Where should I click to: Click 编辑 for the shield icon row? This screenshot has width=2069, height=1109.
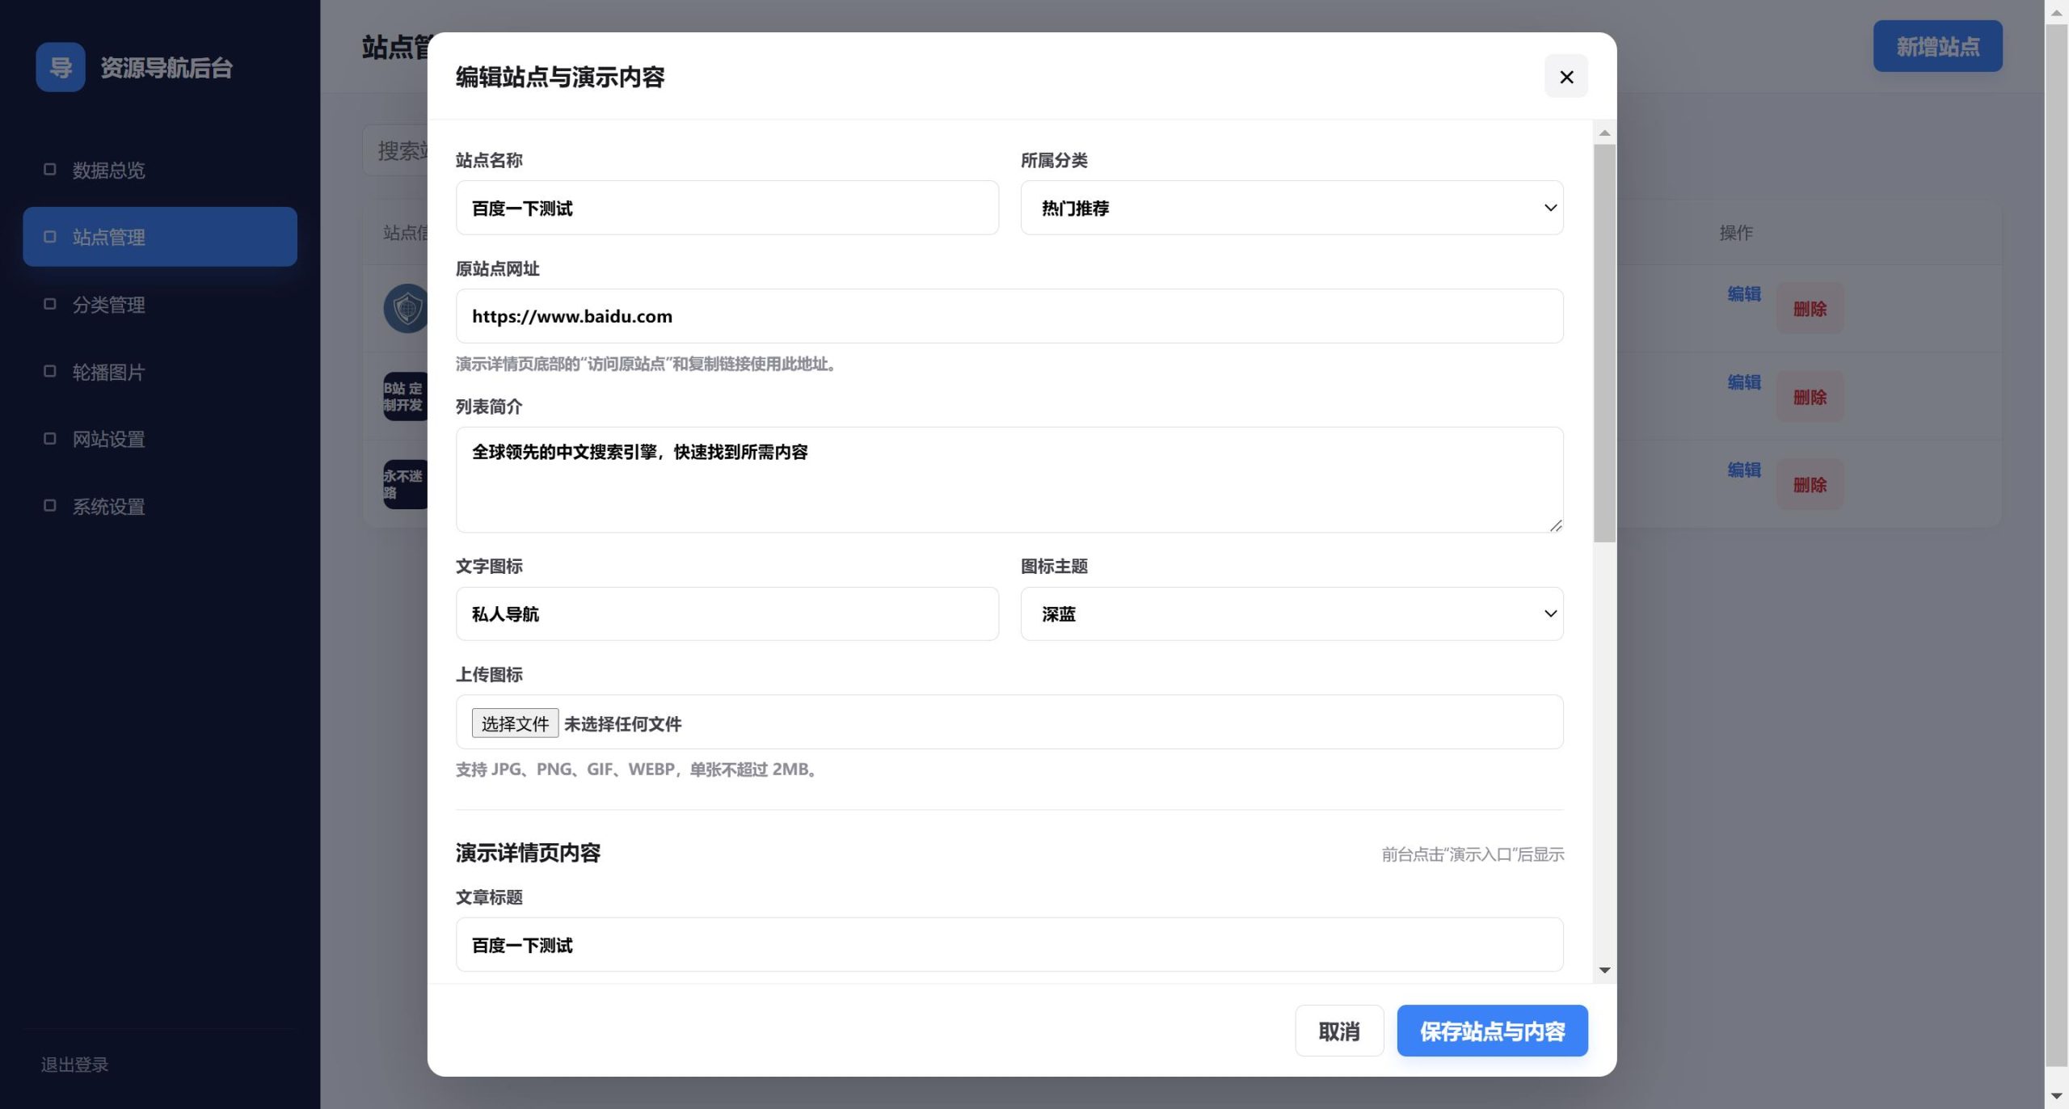point(1743,294)
